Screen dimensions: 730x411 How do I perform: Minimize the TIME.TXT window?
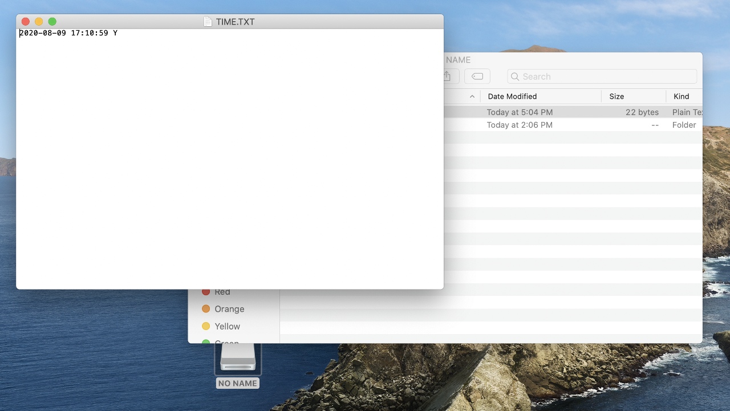(x=39, y=22)
